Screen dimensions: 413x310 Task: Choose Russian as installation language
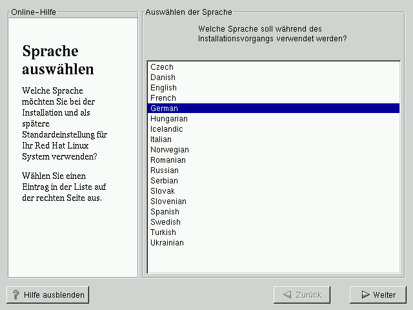click(165, 170)
